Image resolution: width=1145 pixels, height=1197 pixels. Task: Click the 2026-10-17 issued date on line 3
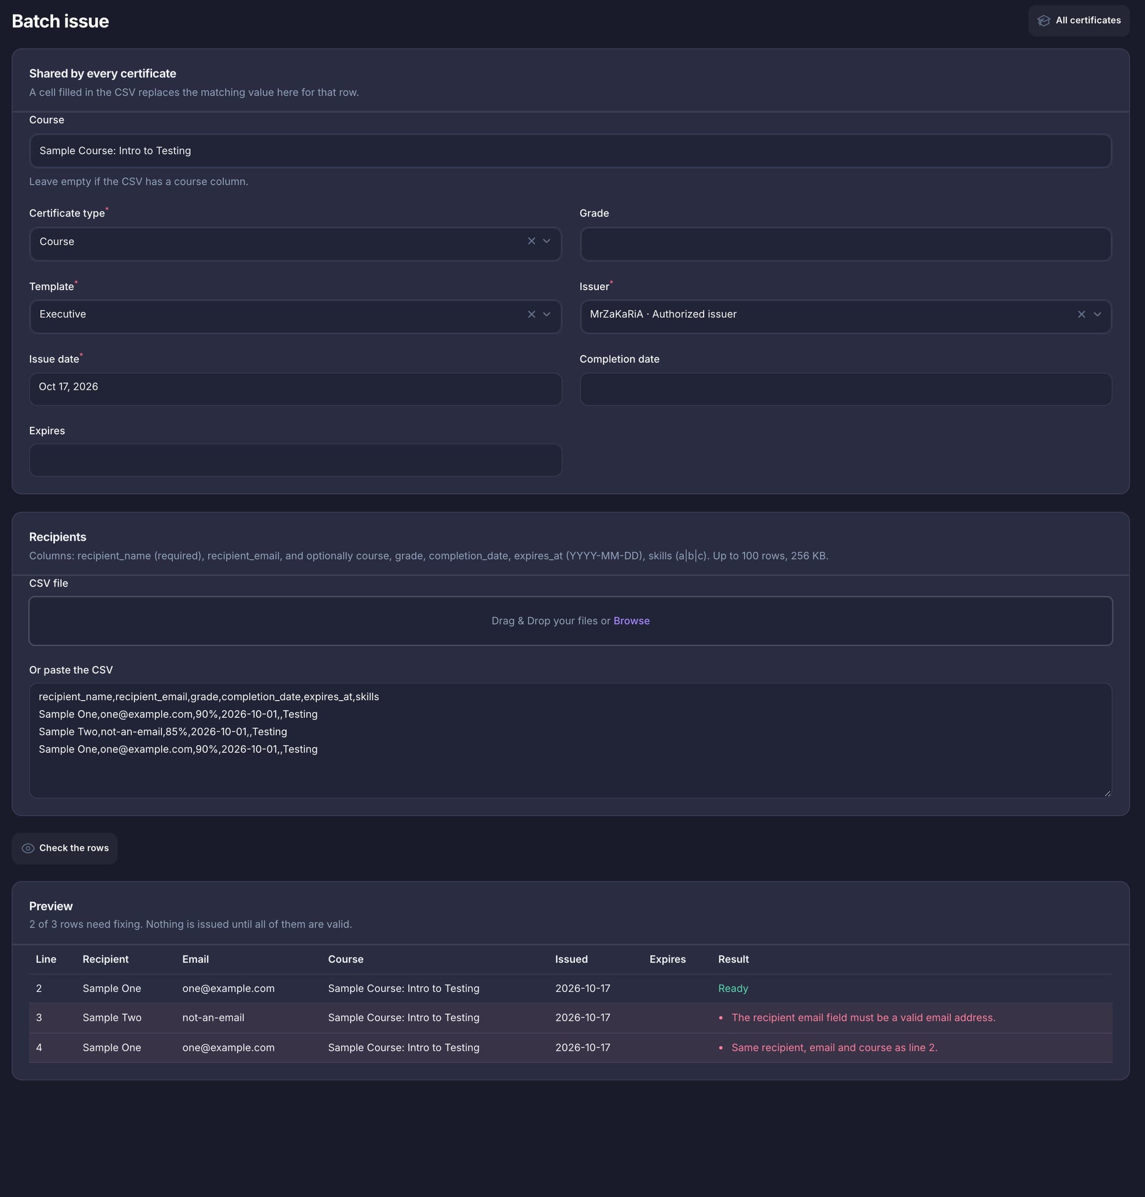(582, 1018)
